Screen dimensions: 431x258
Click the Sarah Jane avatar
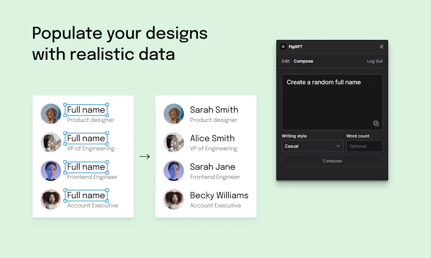(173, 171)
